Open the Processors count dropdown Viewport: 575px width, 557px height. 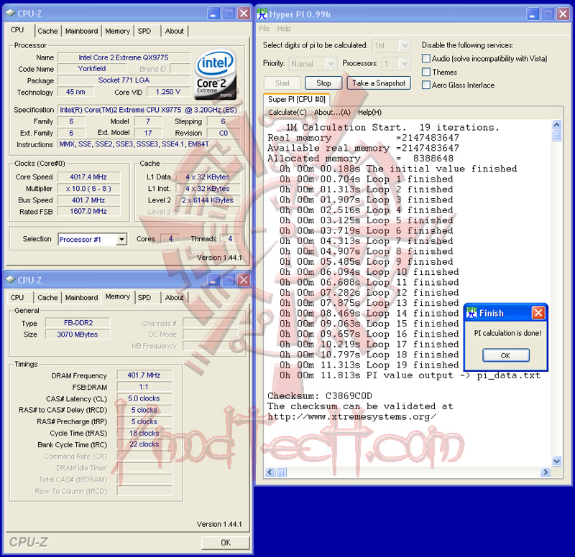404,64
